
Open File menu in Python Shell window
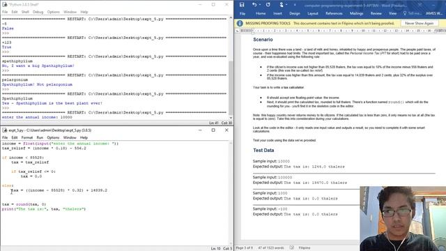tap(5, 12)
